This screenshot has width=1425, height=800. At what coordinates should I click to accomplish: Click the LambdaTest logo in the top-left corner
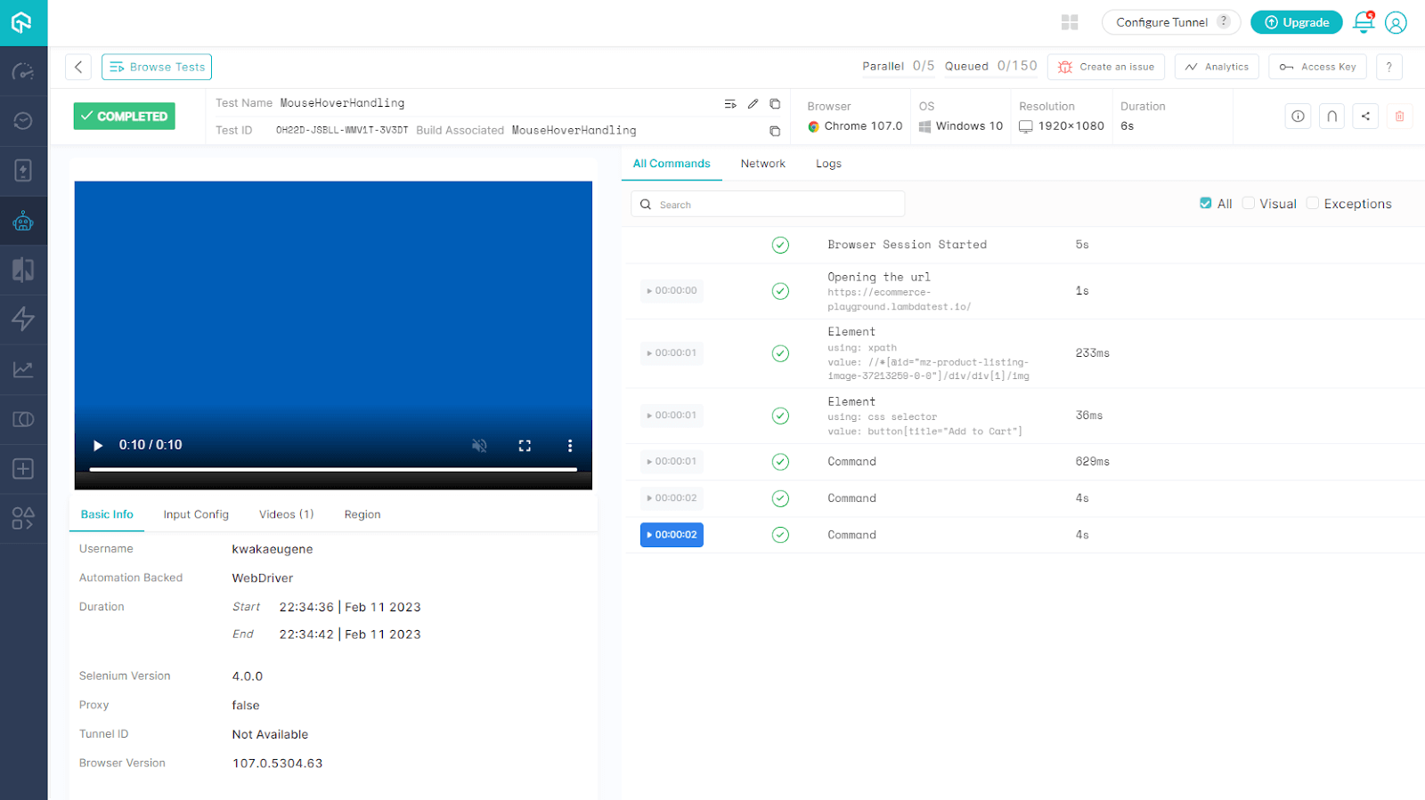click(22, 22)
